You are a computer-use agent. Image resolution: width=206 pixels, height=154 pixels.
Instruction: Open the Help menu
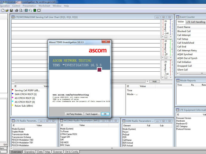pyautogui.click(x=66, y=6)
